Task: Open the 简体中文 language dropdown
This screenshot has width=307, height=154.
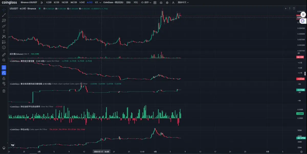Action: pyautogui.click(x=183, y=2)
